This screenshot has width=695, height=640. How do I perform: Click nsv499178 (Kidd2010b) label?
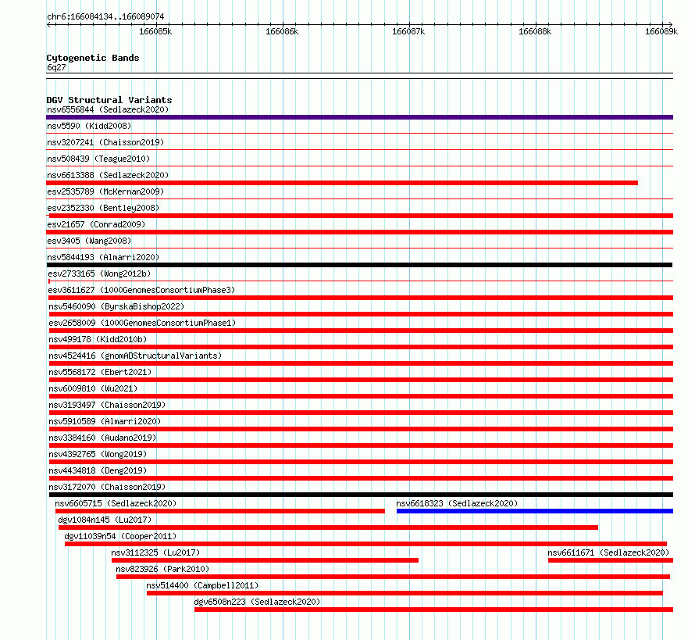(98, 339)
